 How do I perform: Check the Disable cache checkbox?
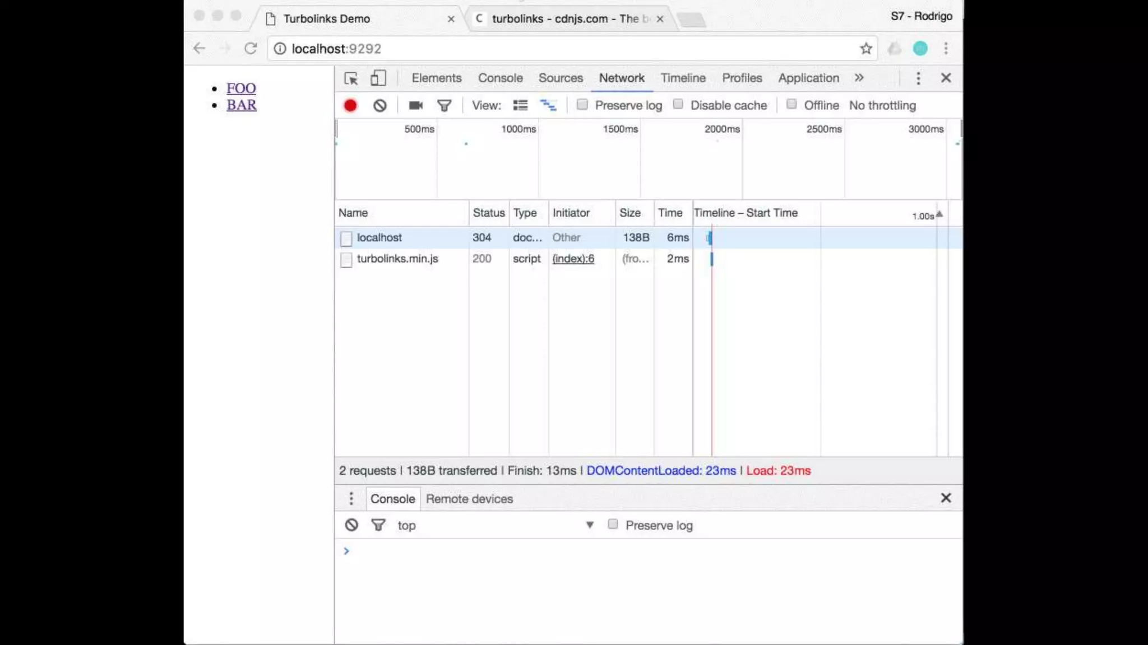tap(678, 105)
